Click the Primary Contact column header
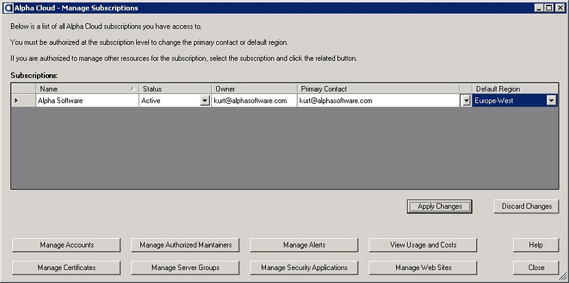Screen dimensions: 569x283 point(379,89)
